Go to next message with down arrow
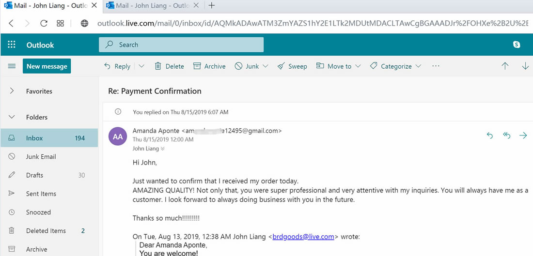The width and height of the screenshot is (533, 256). coord(525,66)
